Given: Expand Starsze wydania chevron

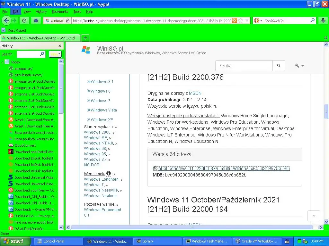Looking at the screenshot, I should [116, 127].
